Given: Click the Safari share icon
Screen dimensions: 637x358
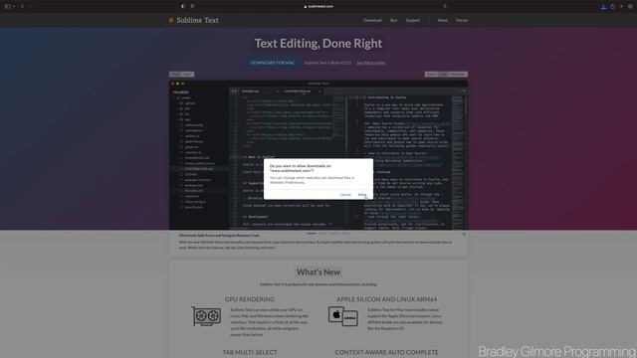Looking at the screenshot, I should [612, 6].
